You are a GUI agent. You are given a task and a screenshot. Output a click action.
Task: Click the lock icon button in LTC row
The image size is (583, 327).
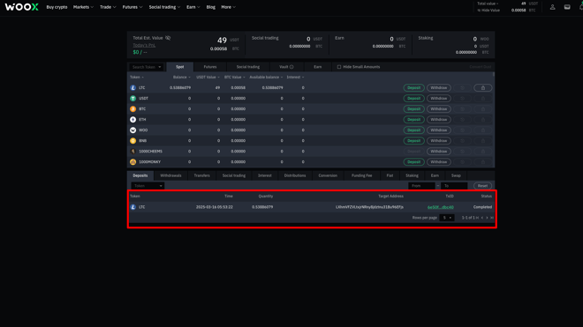point(483,88)
